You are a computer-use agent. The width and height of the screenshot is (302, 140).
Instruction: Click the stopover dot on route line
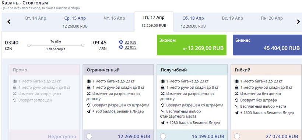(x=56, y=45)
